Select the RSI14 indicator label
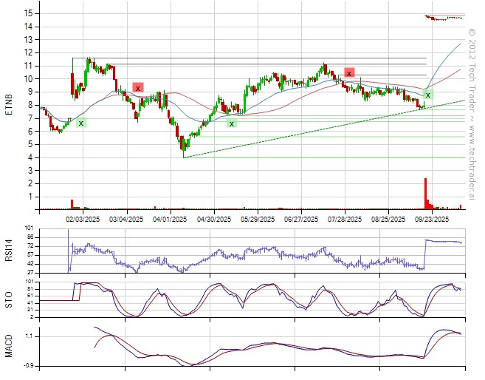Viewport: 485px width, 380px height. pos(9,251)
